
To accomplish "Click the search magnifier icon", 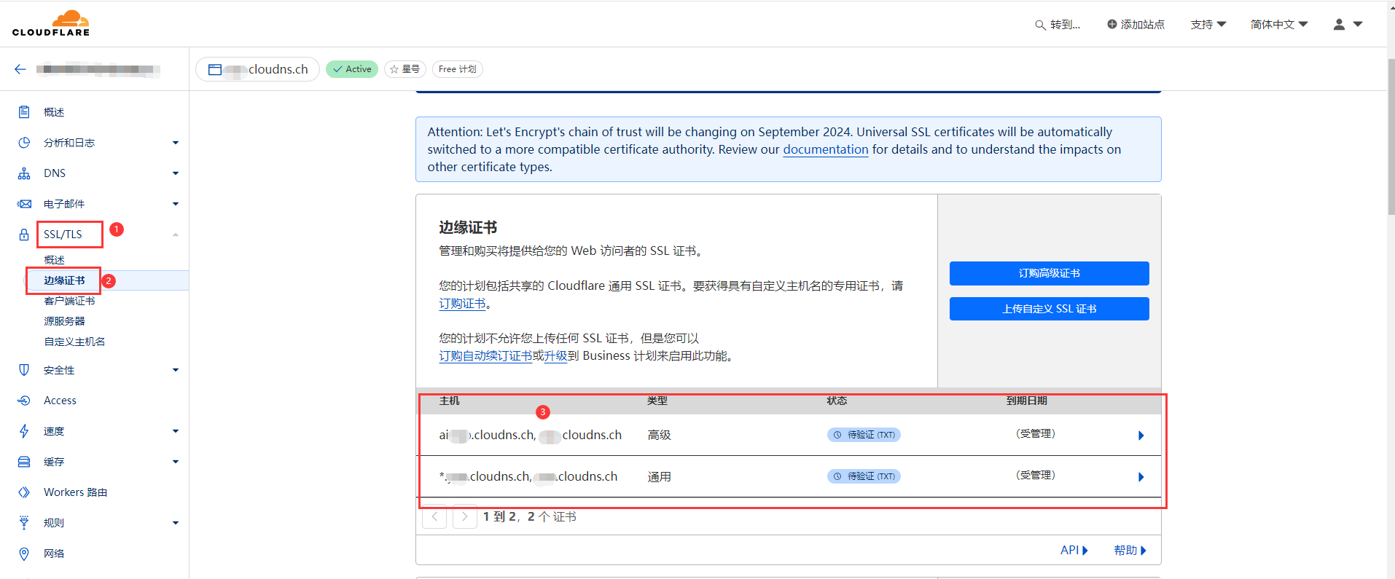I will point(1040,25).
